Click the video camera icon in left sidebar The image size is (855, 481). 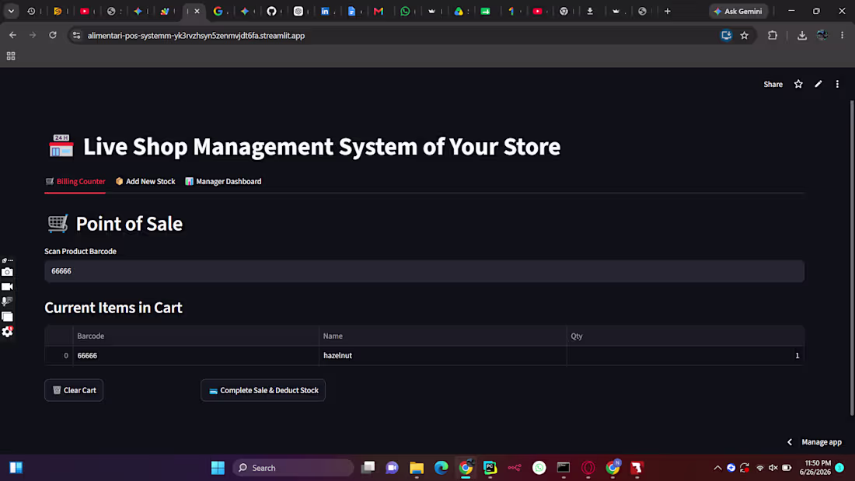(7, 286)
